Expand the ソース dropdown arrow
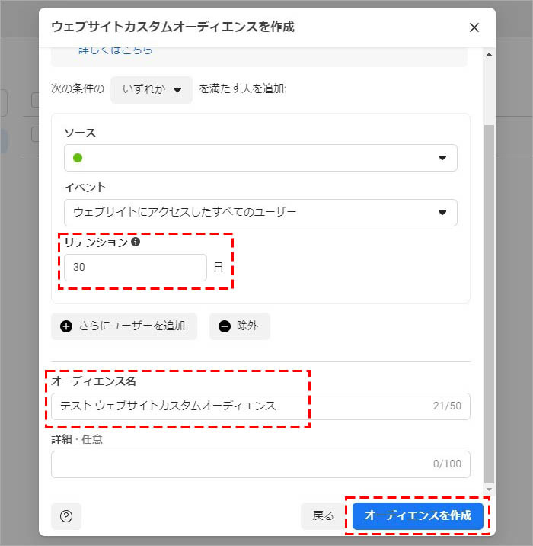 [x=442, y=158]
